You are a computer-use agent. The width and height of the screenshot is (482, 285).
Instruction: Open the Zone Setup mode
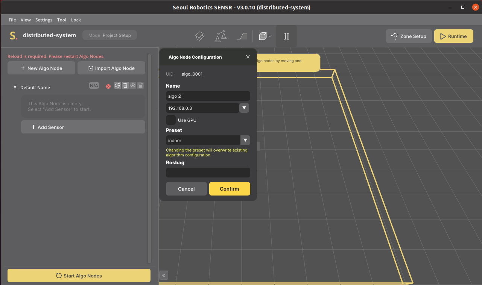click(409, 36)
